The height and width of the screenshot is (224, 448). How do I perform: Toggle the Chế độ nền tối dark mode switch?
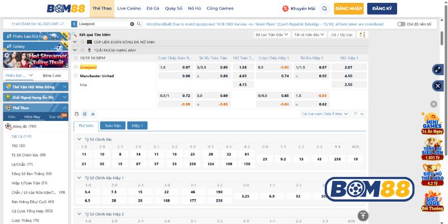point(401,24)
